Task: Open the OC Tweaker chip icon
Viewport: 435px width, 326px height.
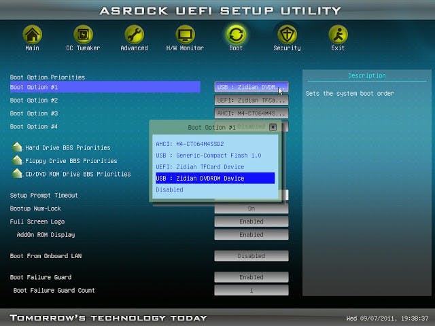Action: [x=83, y=35]
